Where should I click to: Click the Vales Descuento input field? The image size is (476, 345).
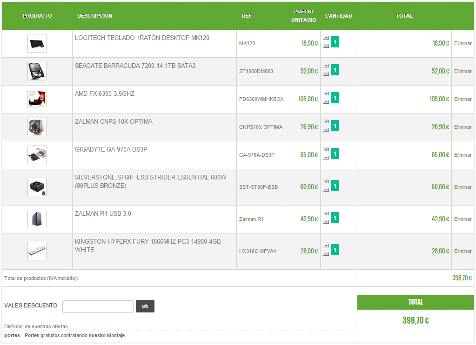pyautogui.click(x=98, y=306)
